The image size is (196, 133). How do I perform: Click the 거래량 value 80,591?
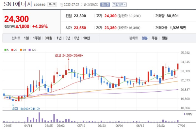tap(172, 16)
